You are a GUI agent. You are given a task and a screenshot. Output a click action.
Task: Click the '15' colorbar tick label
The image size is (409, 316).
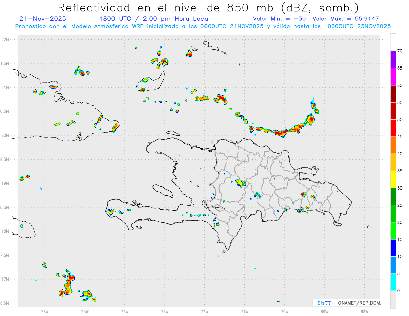400,239
